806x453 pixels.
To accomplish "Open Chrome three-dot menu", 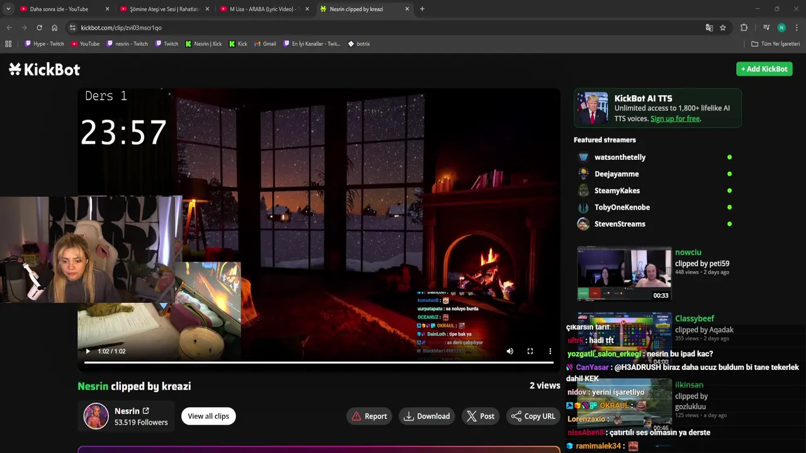I will pos(797,28).
